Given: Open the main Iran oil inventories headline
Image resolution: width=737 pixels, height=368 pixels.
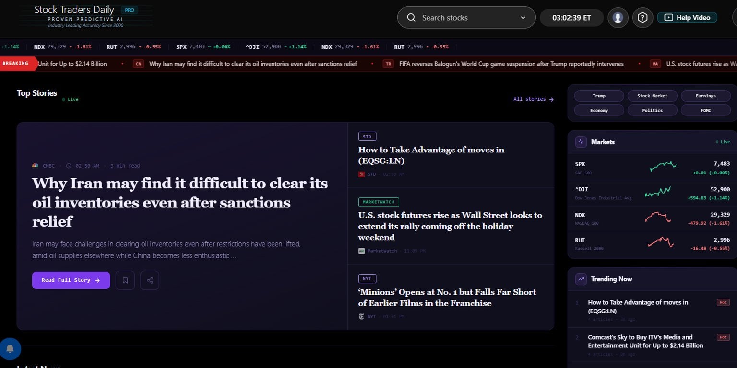Looking at the screenshot, I should pyautogui.click(x=180, y=202).
